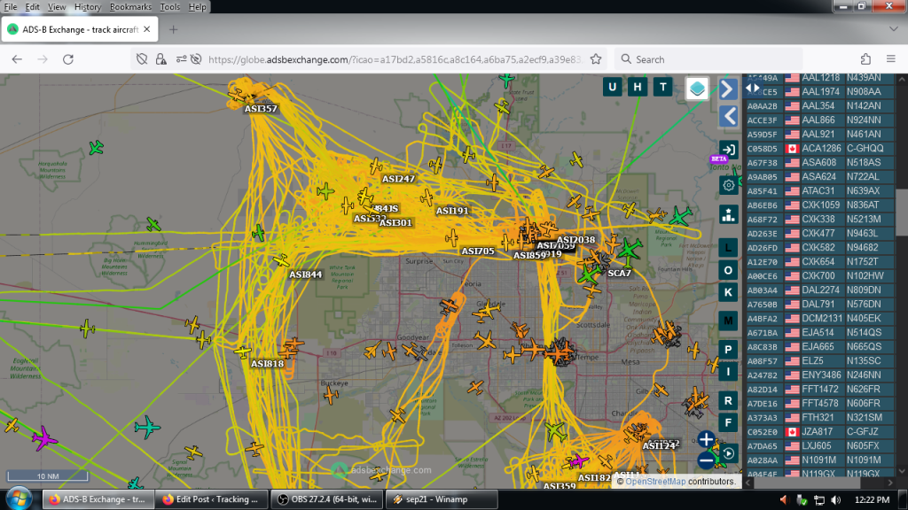Zoom in with the plus button
The height and width of the screenshot is (510, 908).
point(706,439)
